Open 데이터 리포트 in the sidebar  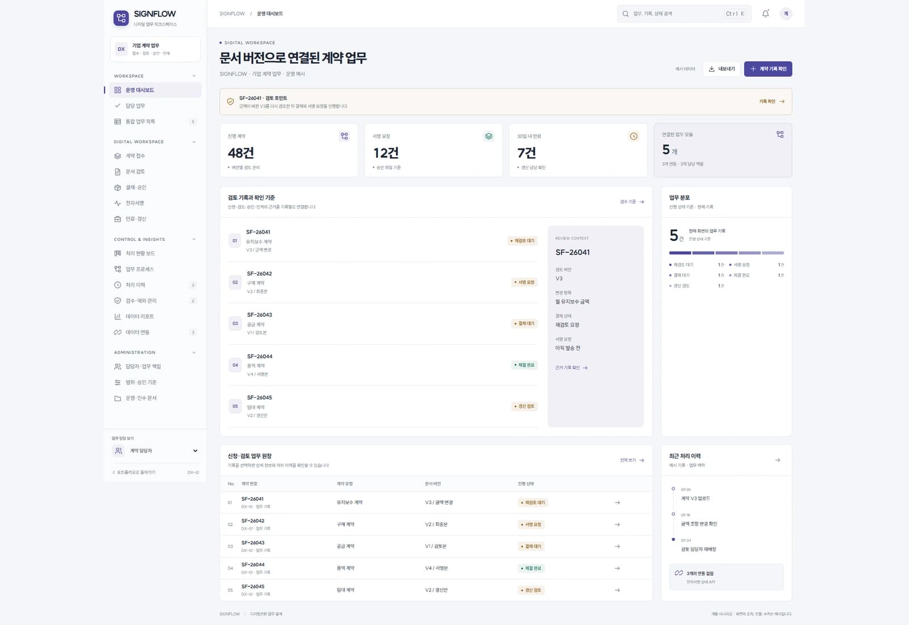(x=155, y=316)
